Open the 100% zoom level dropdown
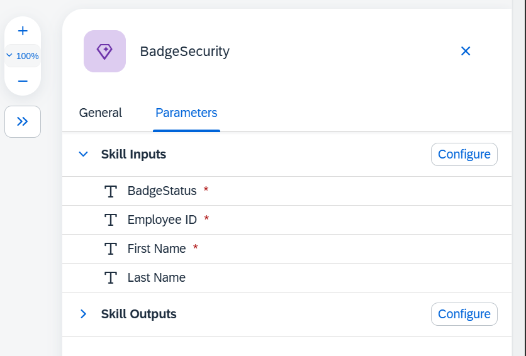This screenshot has height=356, width=526. 23,56
